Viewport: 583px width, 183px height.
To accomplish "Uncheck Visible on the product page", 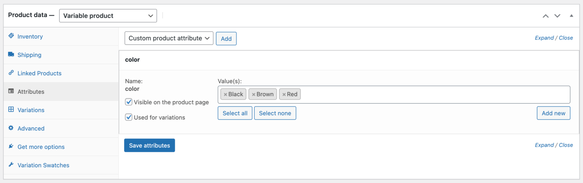I will [x=129, y=102].
